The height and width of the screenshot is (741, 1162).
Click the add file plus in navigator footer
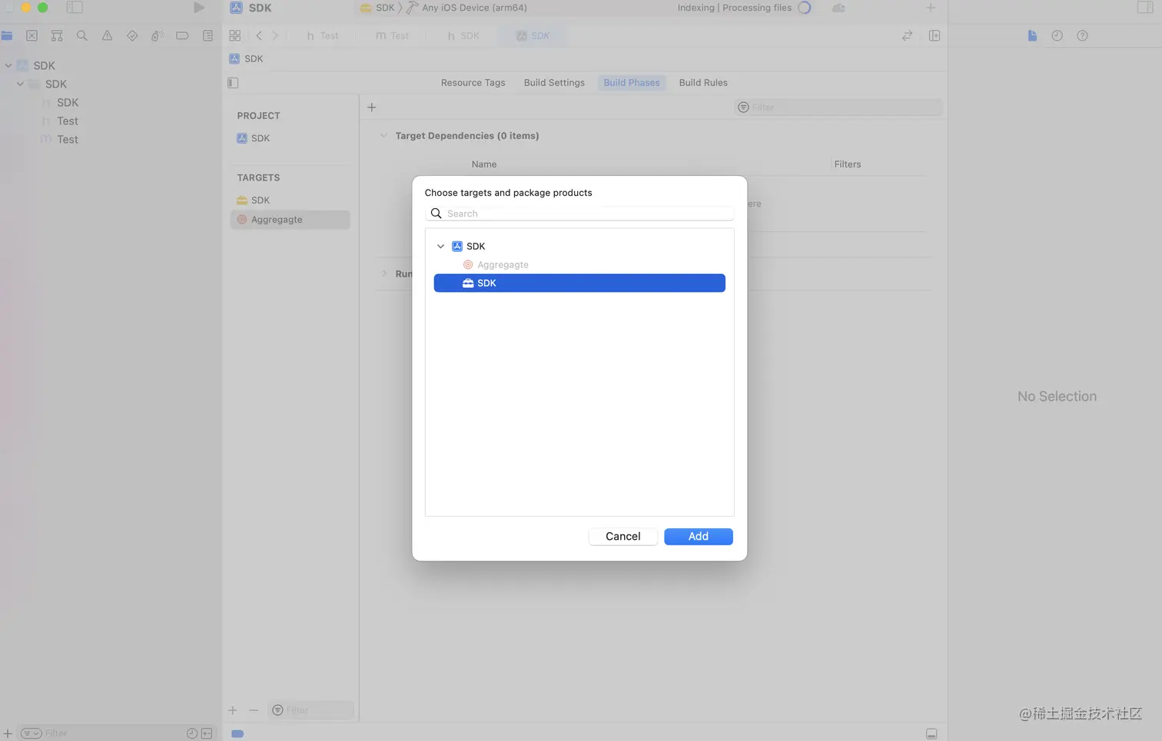pyautogui.click(x=8, y=733)
